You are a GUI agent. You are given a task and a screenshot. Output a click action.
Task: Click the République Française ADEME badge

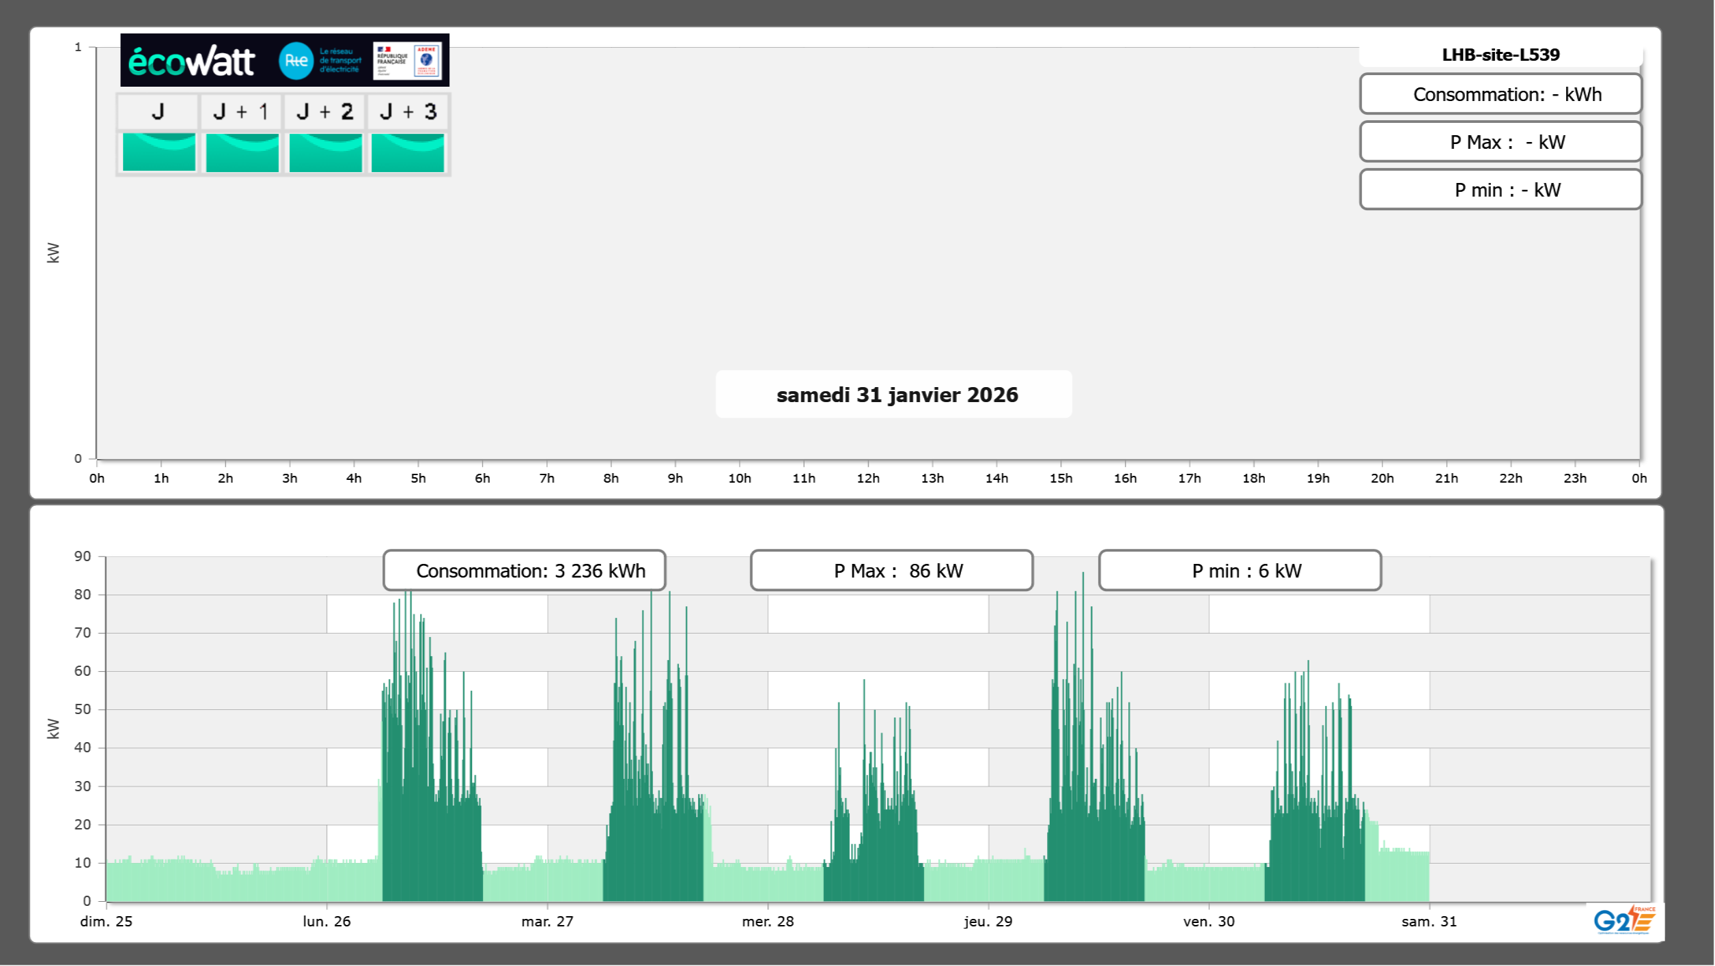point(408,61)
